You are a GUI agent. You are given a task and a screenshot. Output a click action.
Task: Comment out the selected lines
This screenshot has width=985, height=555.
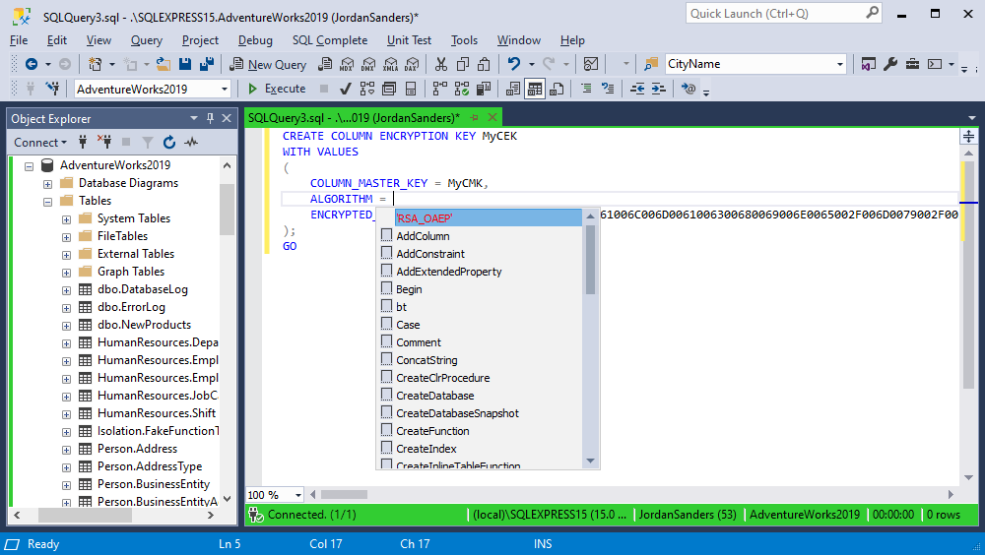pyautogui.click(x=586, y=90)
